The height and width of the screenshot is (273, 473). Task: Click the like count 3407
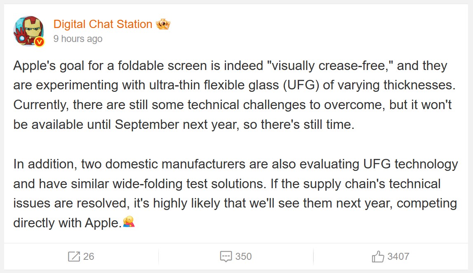point(398,257)
